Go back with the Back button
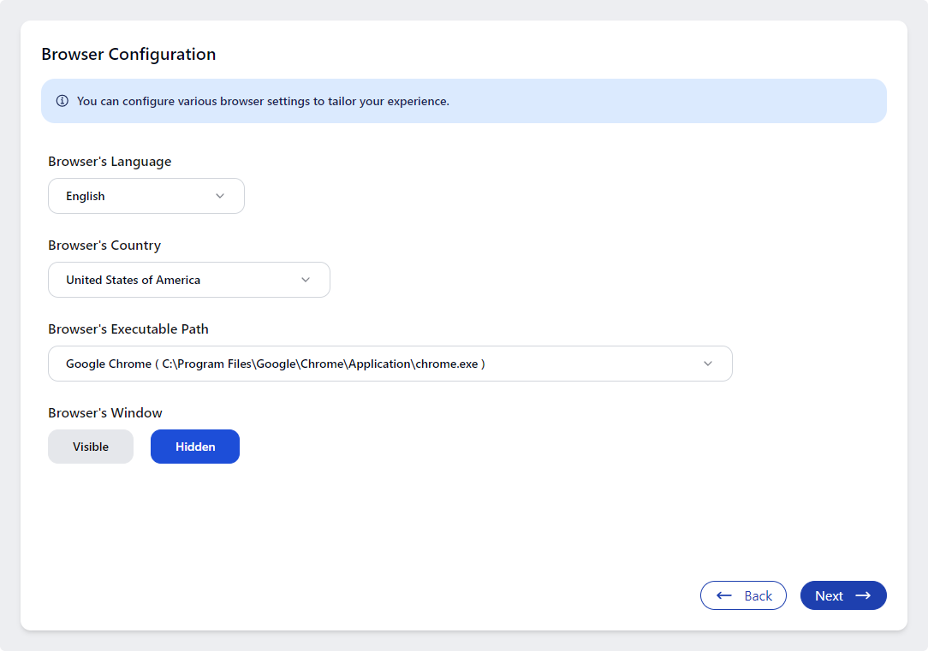Screen dimensions: 928x651 point(743,595)
